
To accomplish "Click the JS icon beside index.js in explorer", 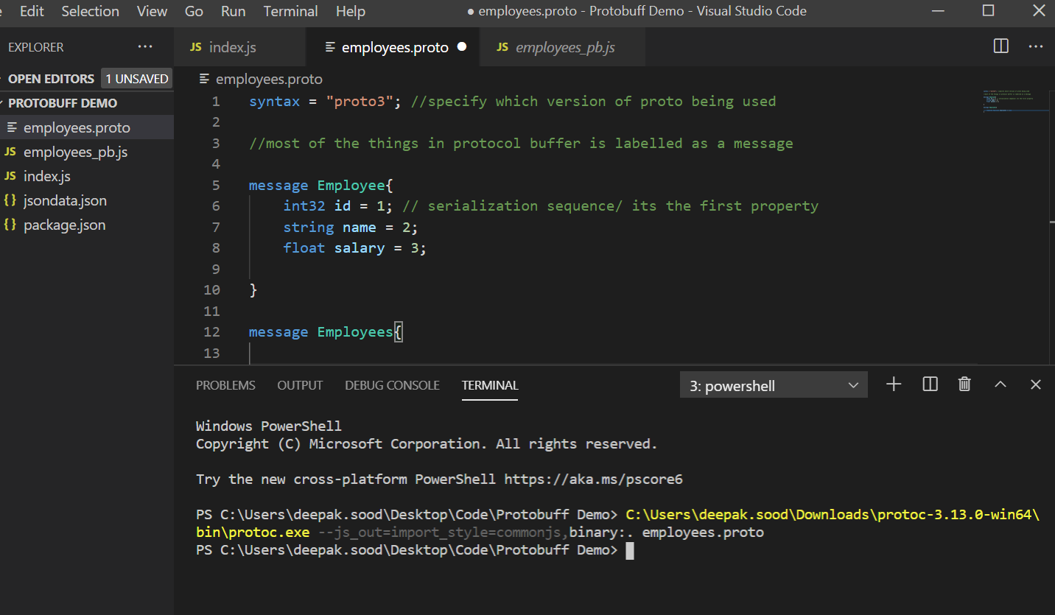I will pos(10,176).
